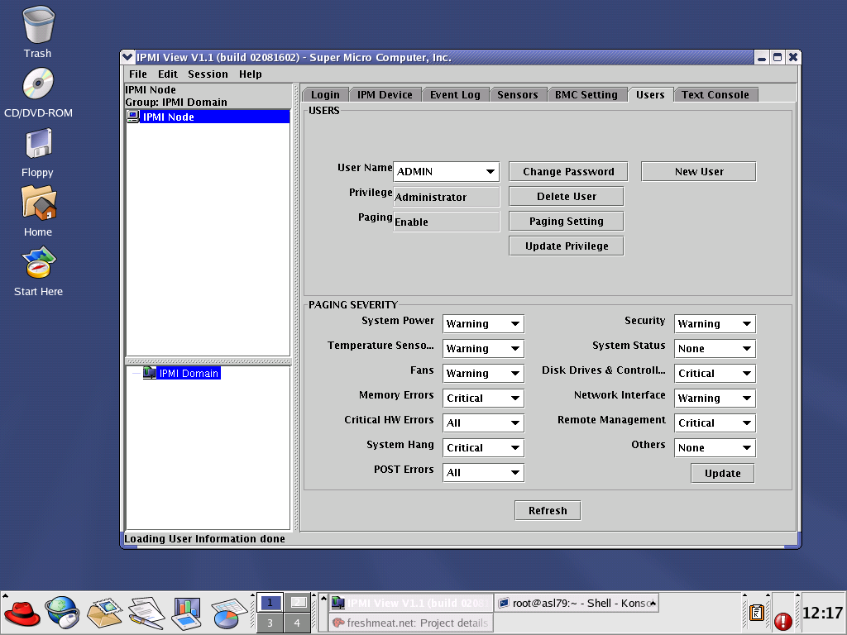Launch the web browser globe icon in panel
Image resolution: width=847 pixels, height=635 pixels.
coord(63,613)
